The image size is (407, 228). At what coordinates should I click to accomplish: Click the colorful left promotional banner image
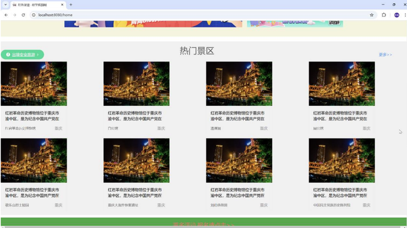pos(153,24)
